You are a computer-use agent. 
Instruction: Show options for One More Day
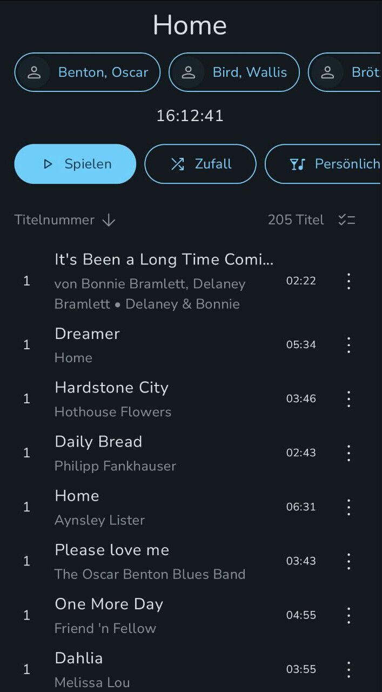349,615
